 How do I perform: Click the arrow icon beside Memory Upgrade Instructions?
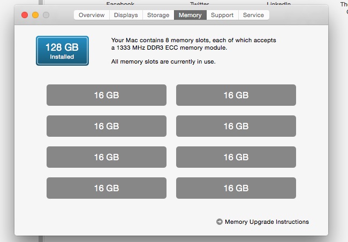pos(220,222)
